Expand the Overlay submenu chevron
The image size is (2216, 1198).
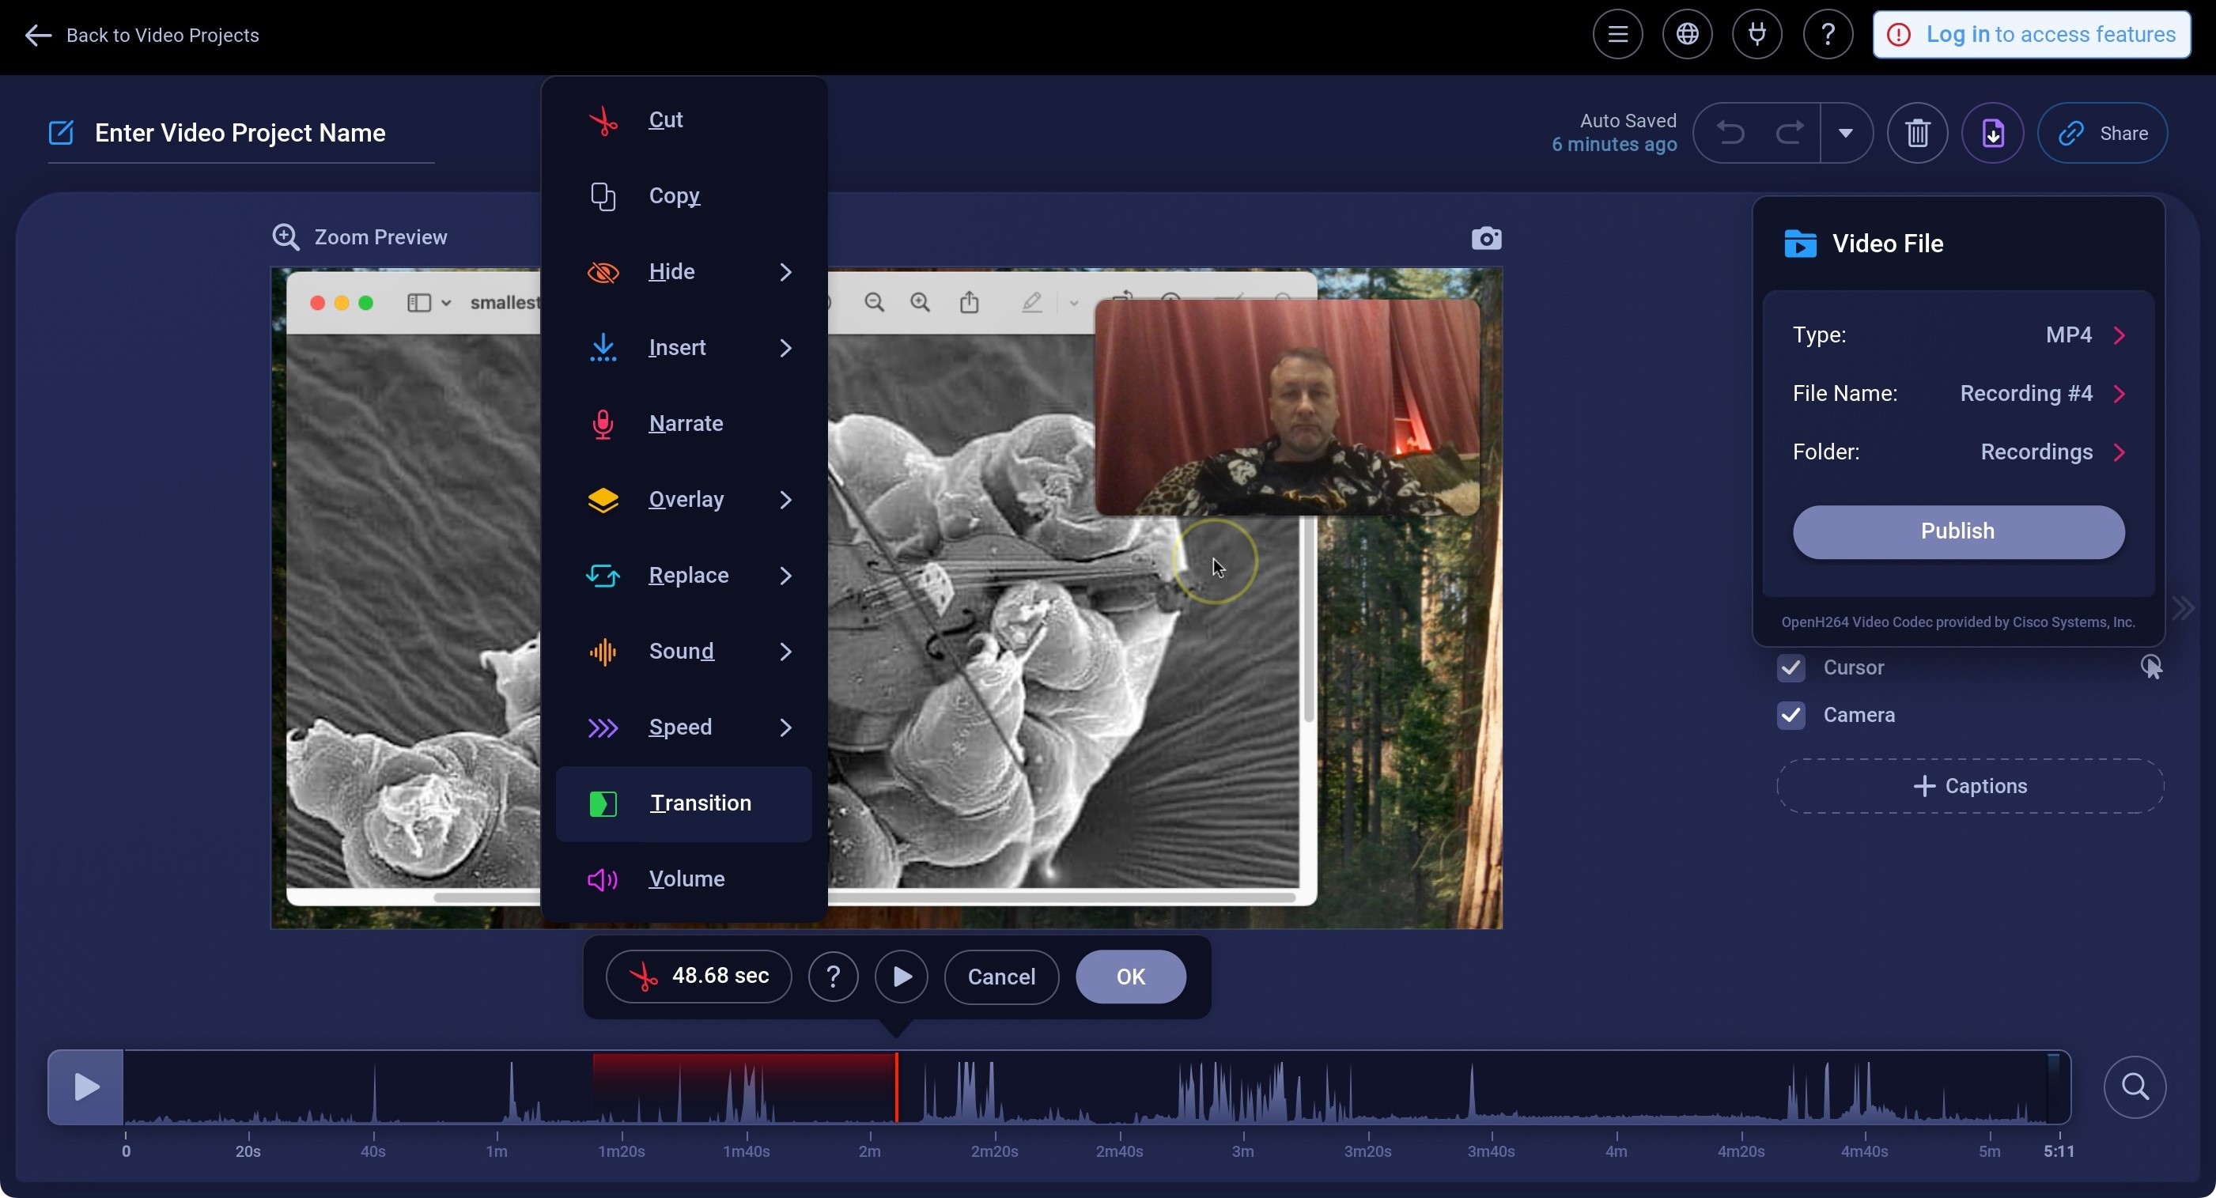pyautogui.click(x=785, y=500)
